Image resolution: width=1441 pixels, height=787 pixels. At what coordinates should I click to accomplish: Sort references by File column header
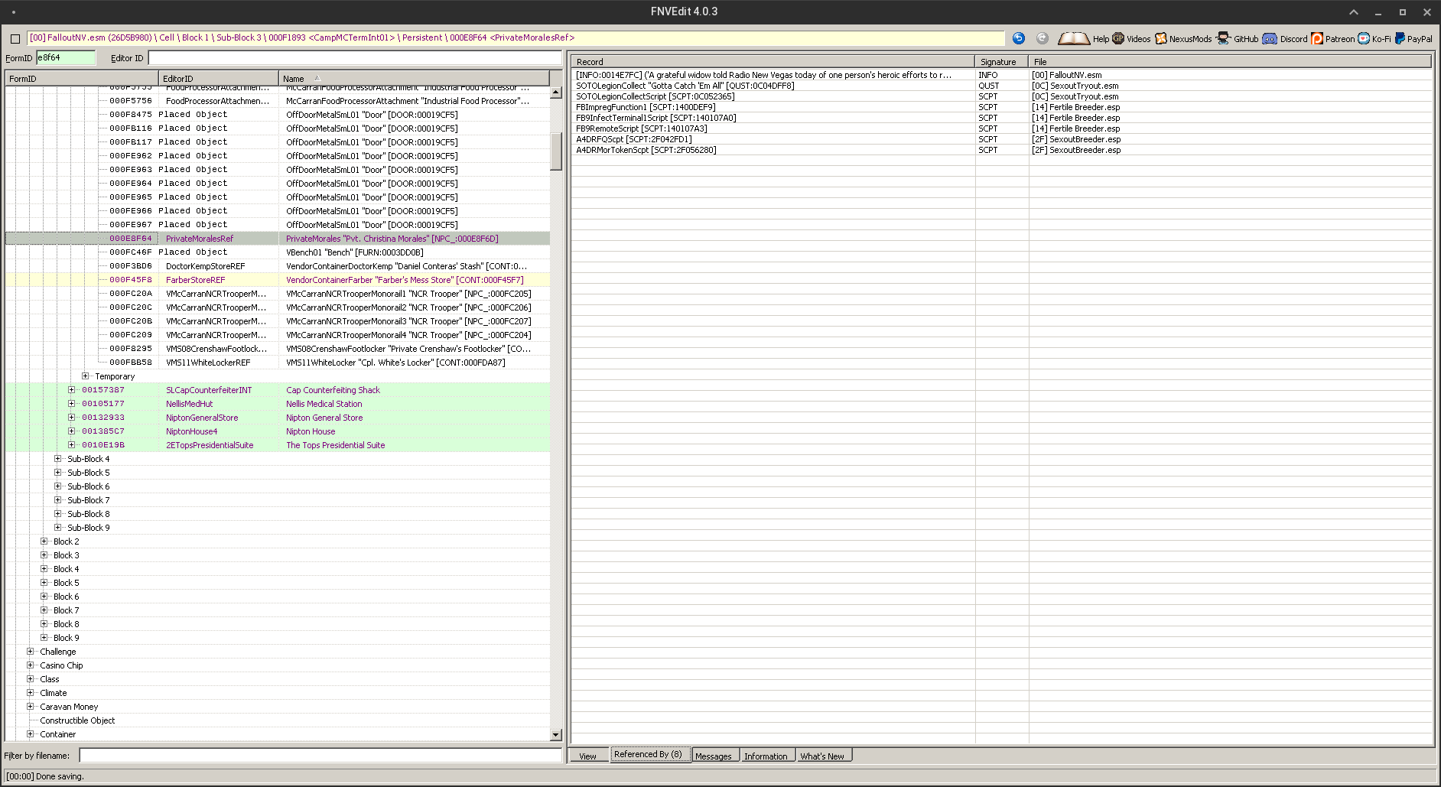[1230, 62]
